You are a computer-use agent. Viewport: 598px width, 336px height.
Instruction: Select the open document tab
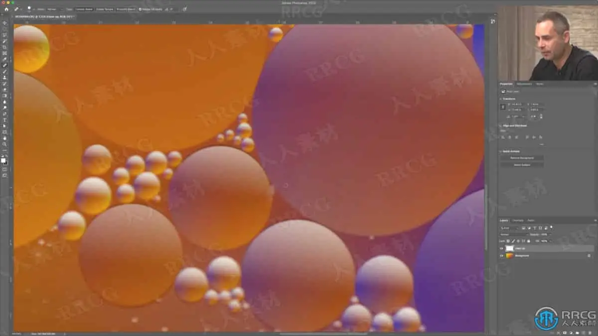(x=44, y=17)
